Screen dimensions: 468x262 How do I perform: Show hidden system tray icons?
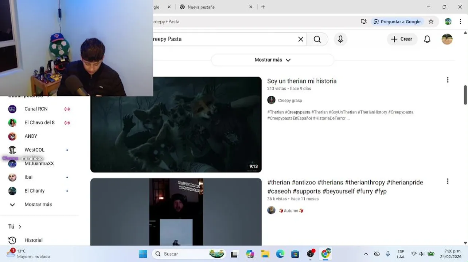(x=366, y=254)
